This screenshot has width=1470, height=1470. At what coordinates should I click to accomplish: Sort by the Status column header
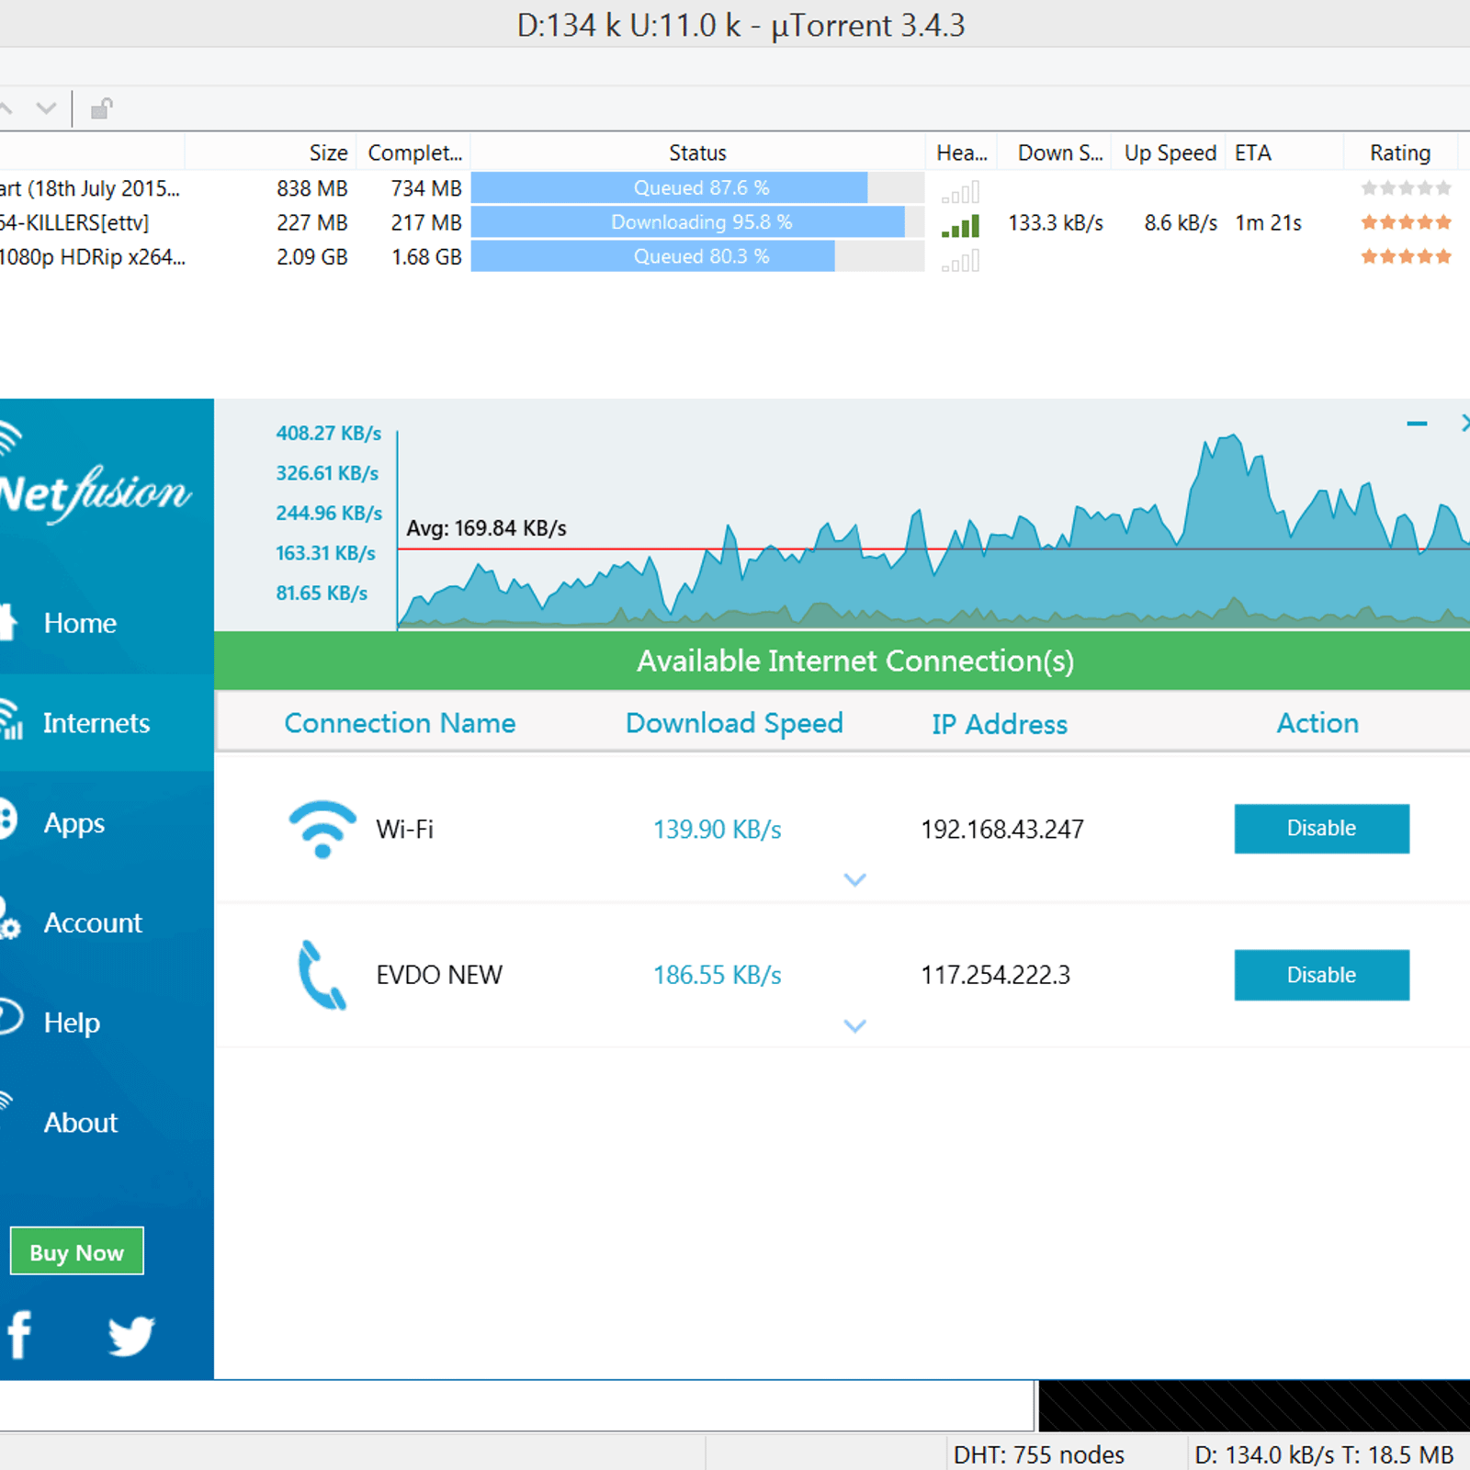tap(697, 153)
